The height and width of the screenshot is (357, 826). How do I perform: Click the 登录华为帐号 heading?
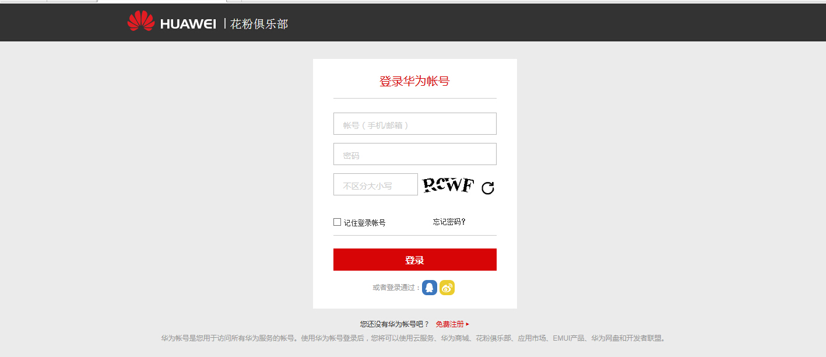click(x=414, y=81)
